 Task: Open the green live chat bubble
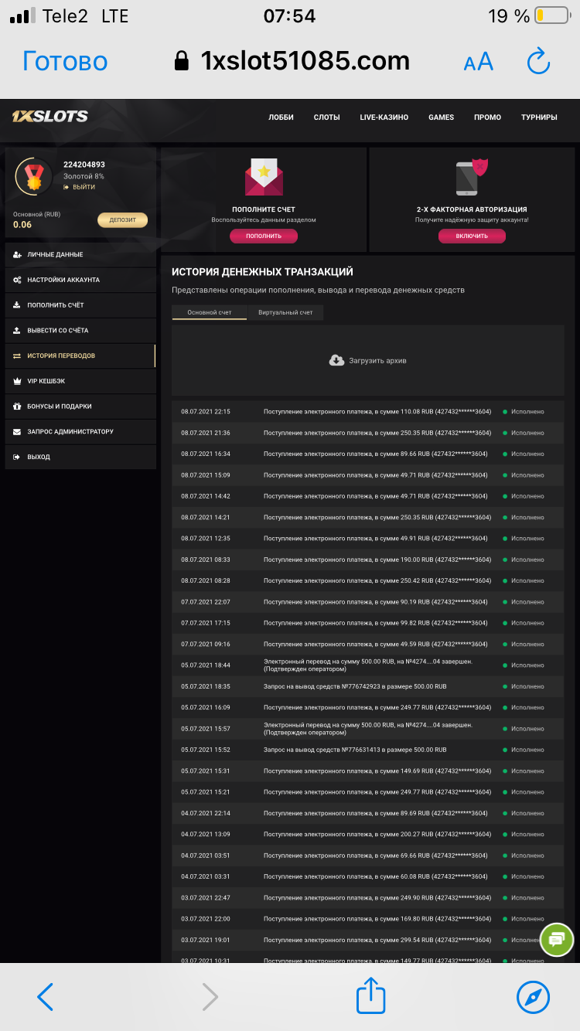click(x=556, y=939)
